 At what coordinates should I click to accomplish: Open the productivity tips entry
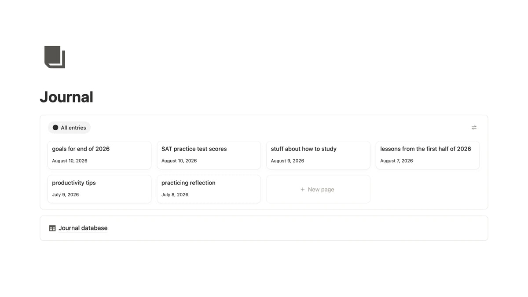pos(99,189)
